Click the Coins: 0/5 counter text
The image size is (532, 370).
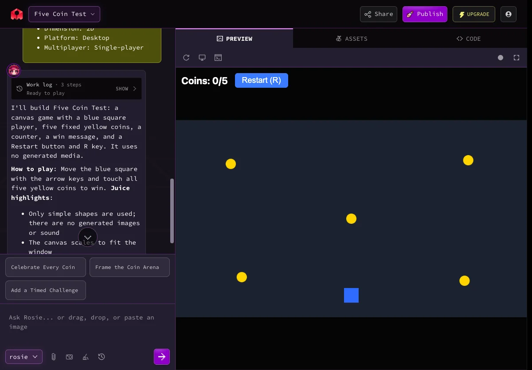point(204,81)
